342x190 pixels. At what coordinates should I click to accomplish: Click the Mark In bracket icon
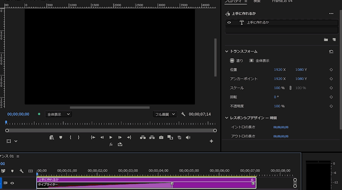pos(70,138)
